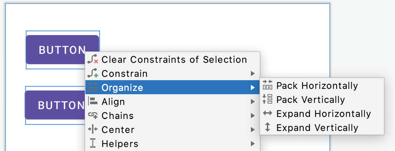Click the Helpers icon in context menu
The width and height of the screenshot is (395, 151).
(93, 143)
